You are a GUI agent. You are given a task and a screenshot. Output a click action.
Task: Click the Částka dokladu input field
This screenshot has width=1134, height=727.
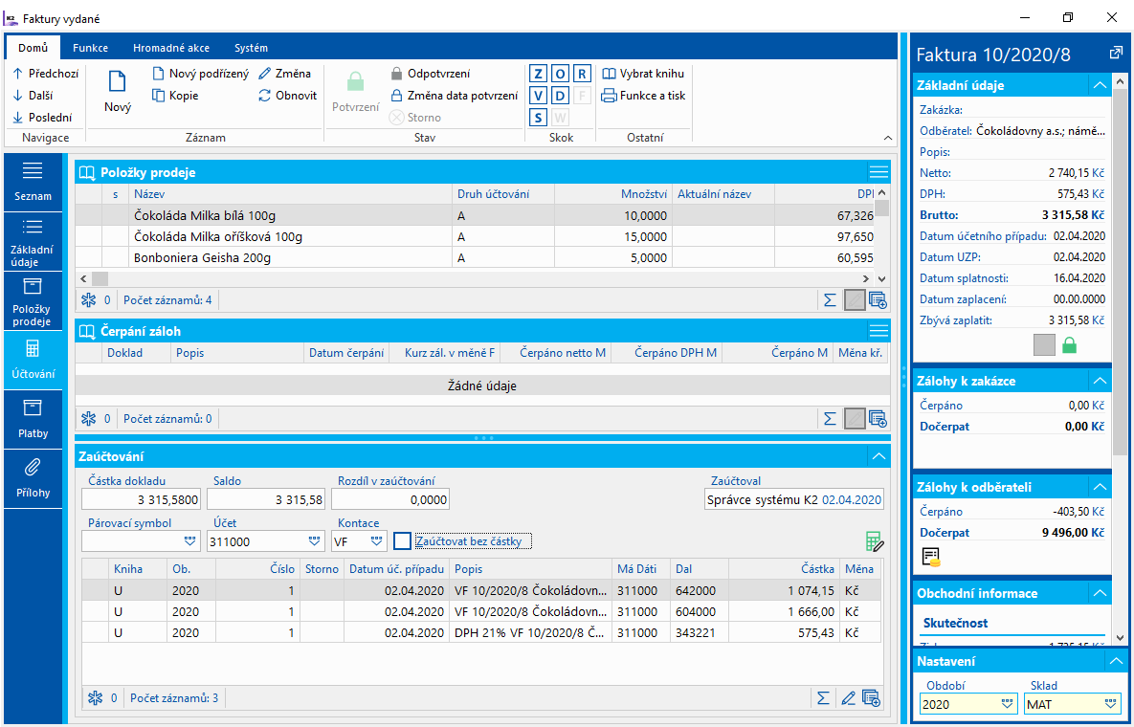click(x=143, y=499)
